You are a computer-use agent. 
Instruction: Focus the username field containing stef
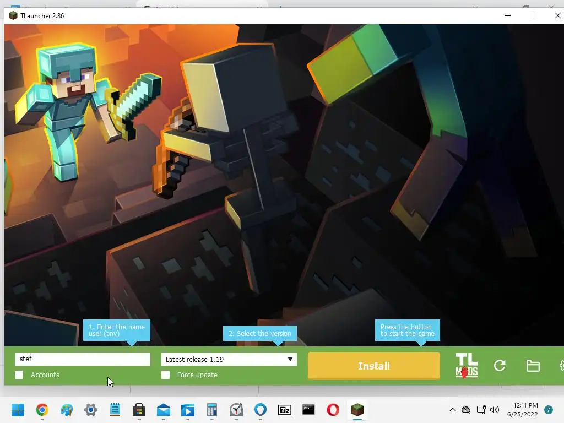tap(83, 359)
